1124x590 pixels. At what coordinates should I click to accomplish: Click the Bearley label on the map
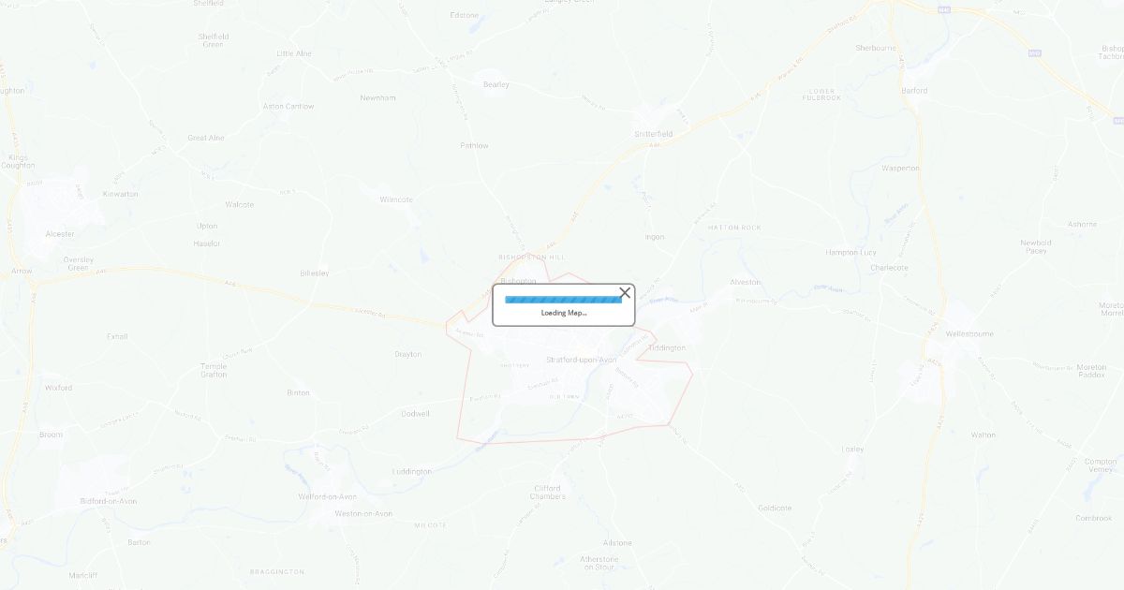click(x=495, y=84)
